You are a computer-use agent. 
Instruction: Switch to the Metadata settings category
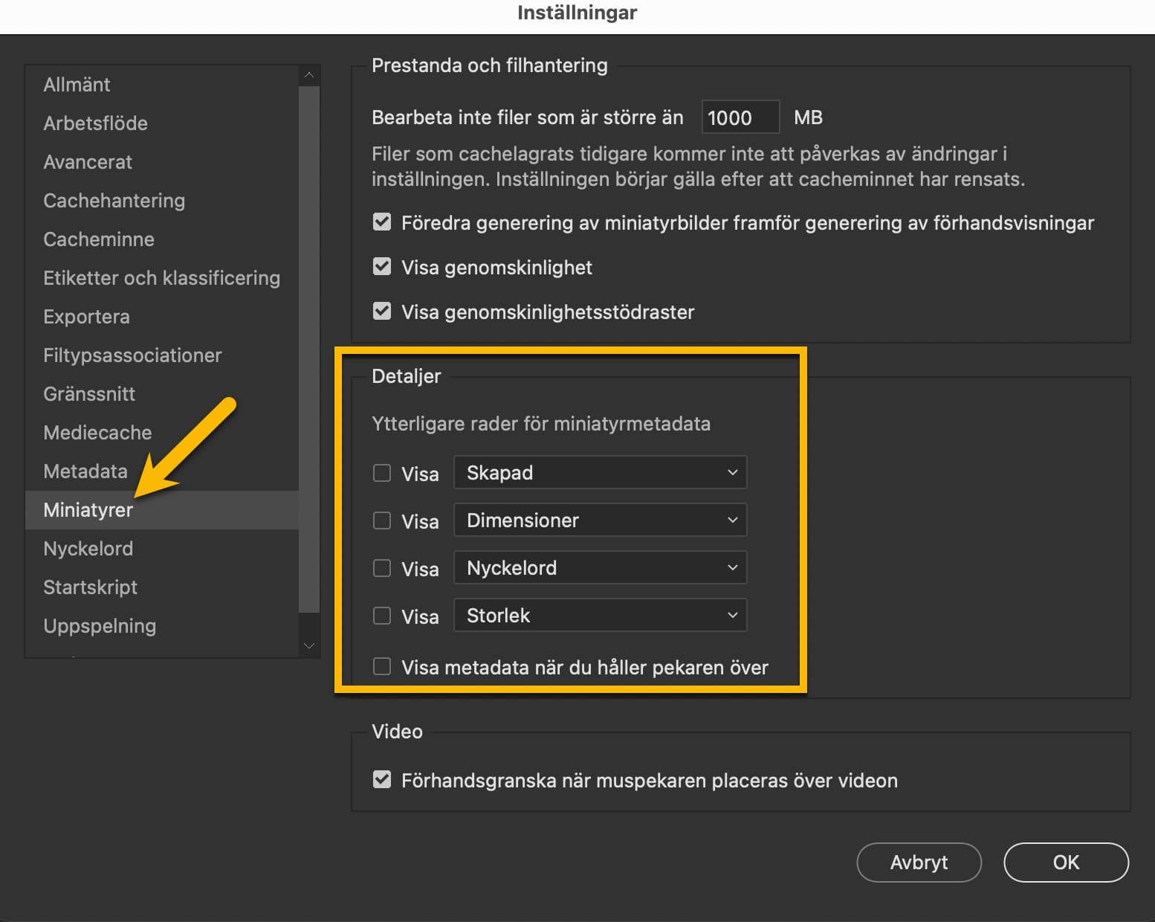pos(85,471)
